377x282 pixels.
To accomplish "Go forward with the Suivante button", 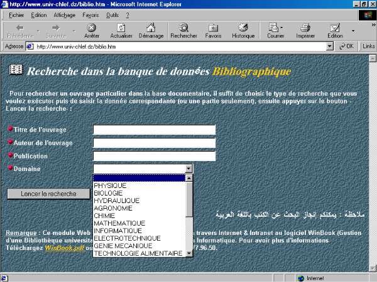I will tap(56, 31).
